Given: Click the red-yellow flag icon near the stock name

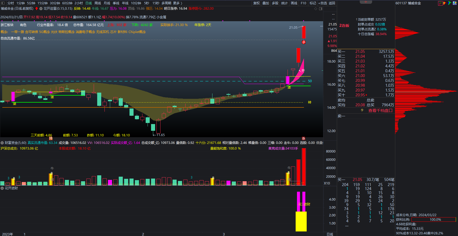Looking at the screenshot, I should (445, 3).
